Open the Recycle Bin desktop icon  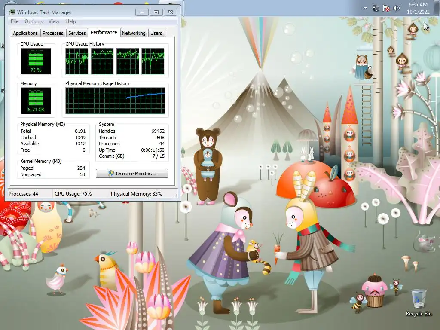419,303
